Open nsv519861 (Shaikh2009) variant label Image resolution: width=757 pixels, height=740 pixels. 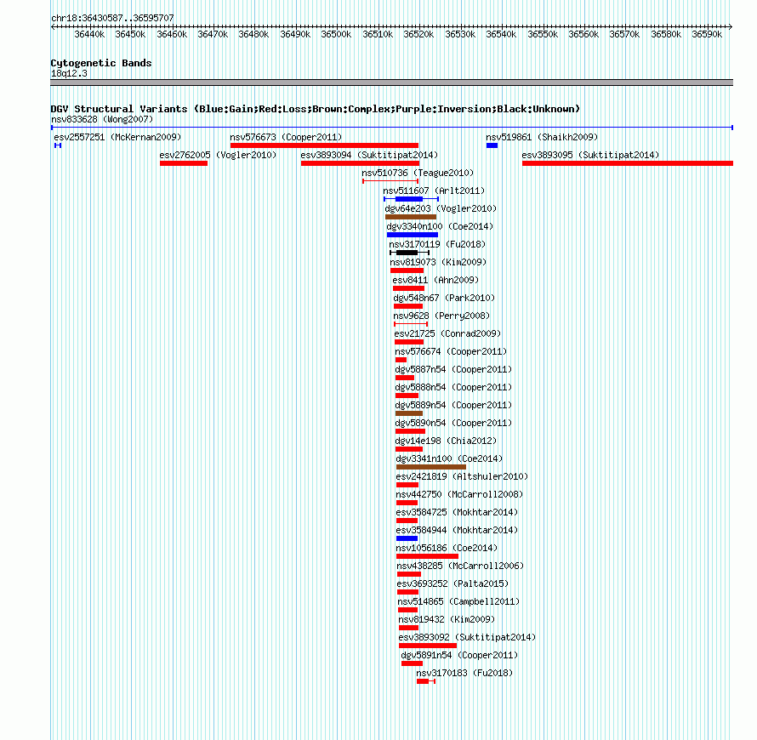(x=542, y=137)
